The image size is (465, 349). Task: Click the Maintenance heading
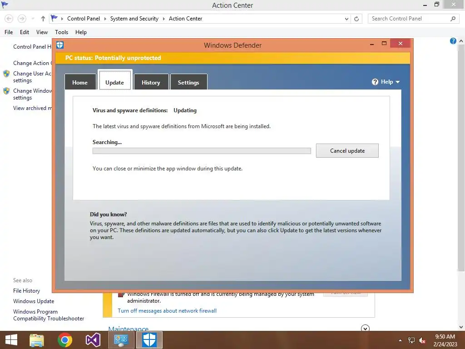tap(128, 328)
